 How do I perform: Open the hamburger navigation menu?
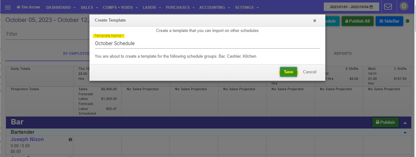click(8, 7)
